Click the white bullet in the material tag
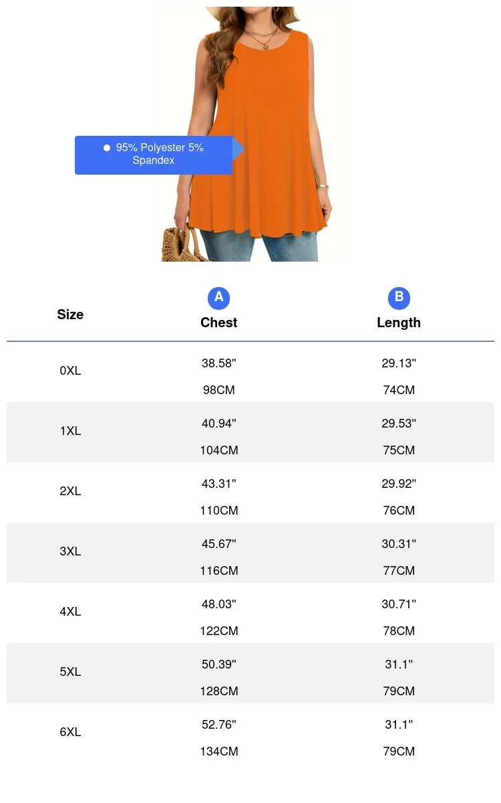Image resolution: width=501 pixels, height=803 pixels. coord(107,148)
